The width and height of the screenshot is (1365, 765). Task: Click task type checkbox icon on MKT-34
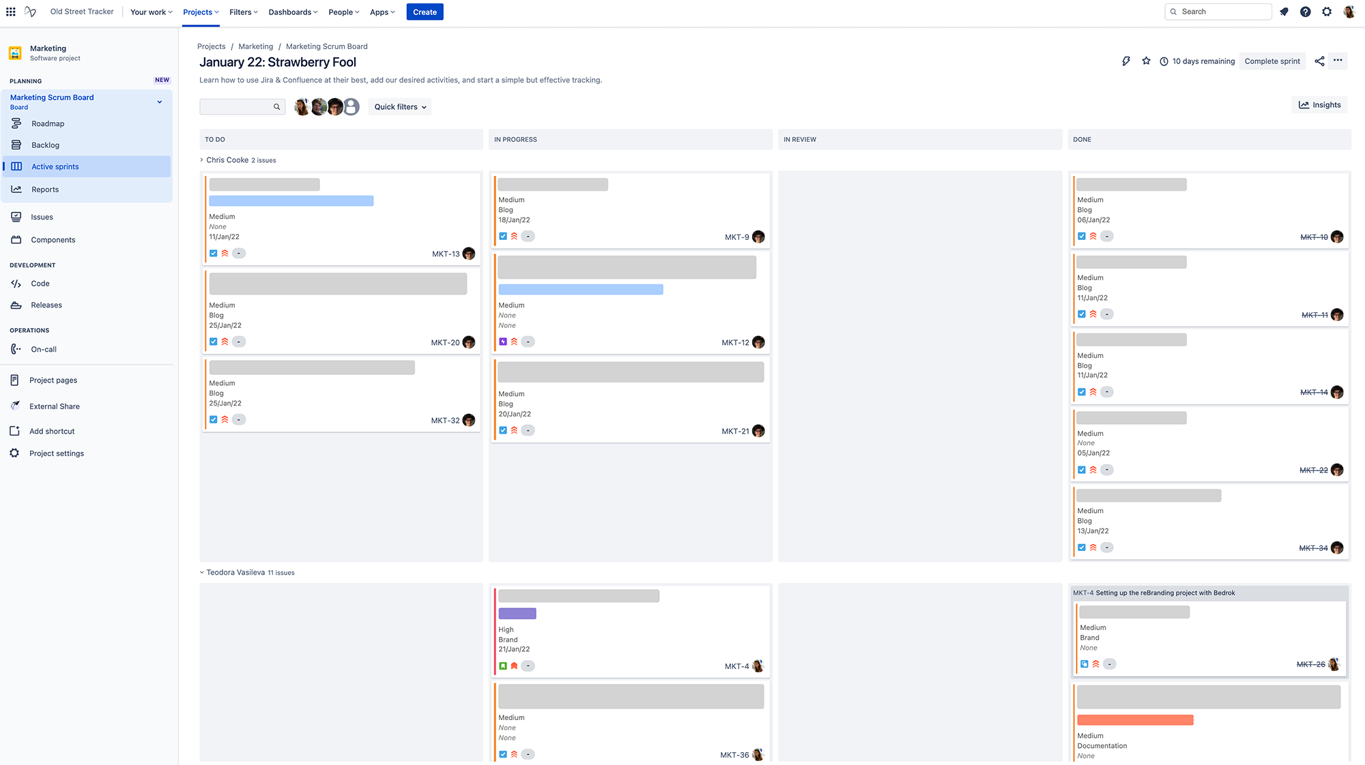pyautogui.click(x=1082, y=547)
